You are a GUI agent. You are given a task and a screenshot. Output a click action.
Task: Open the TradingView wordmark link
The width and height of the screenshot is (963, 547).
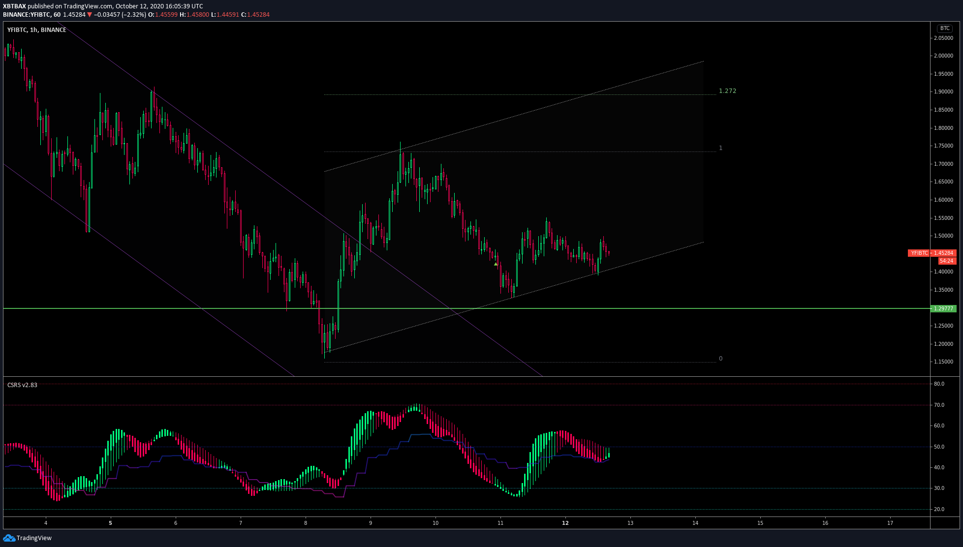[34, 538]
